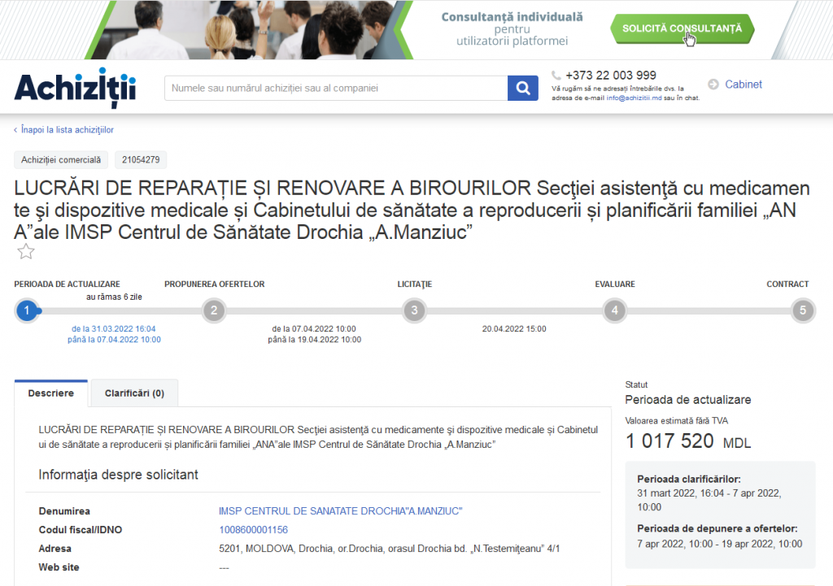Select step 5 Contract circle

tap(802, 310)
